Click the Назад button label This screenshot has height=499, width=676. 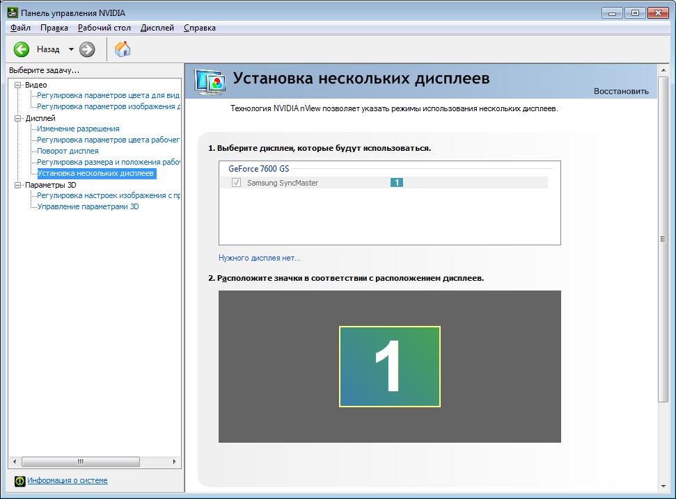pos(48,49)
